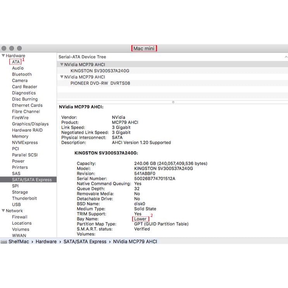Collapse the Network section triangle
Viewport: 288px width, 288px height.
click(3, 210)
